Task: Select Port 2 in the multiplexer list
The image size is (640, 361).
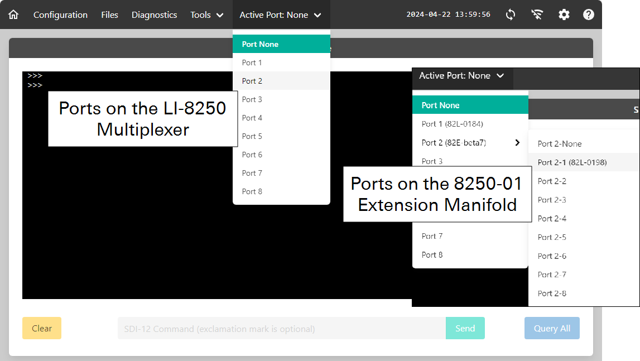Action: coord(281,81)
